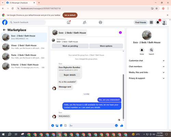
Task: Click the back arrow beside Marketplace
Action: tap(4, 30)
